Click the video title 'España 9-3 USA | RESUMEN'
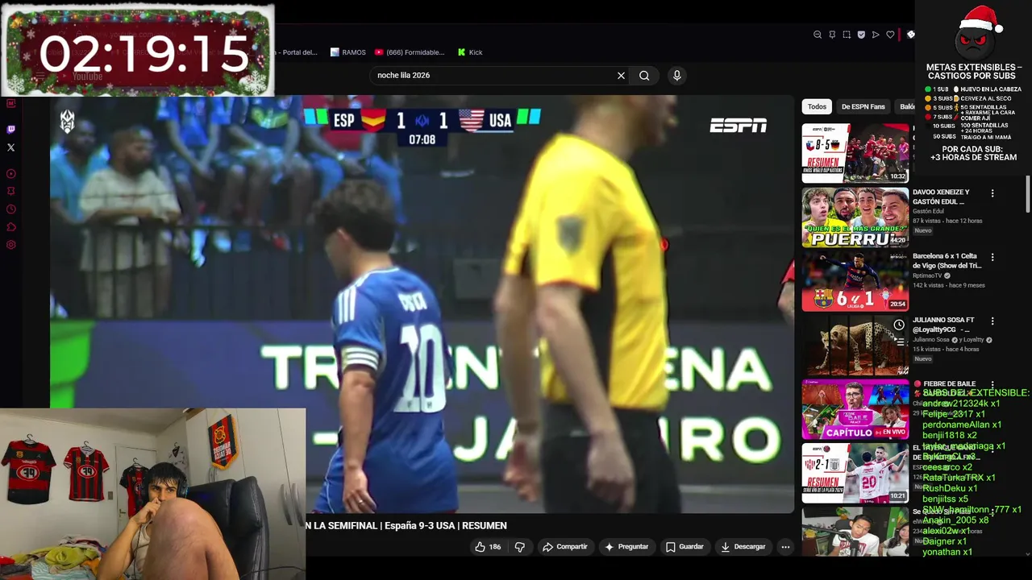The width and height of the screenshot is (1032, 580). pyautogui.click(x=446, y=525)
